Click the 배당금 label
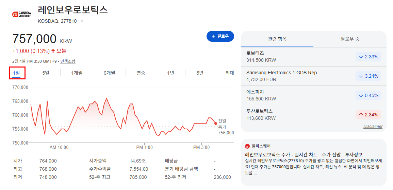The height and width of the screenshot is (190, 393). pyautogui.click(x=171, y=161)
